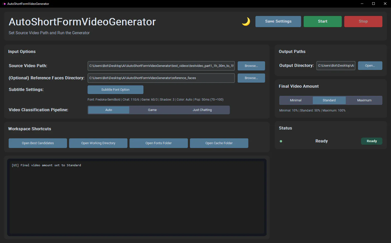Click Open Best Candidates shortcut
The width and height of the screenshot is (391, 243).
click(x=38, y=143)
